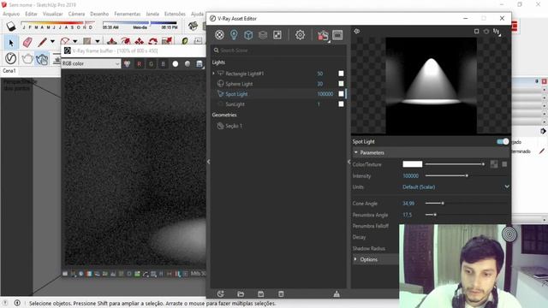Open the Units Default (Scalar) dropdown
Viewport: 548px width, 308px height.
(456, 187)
